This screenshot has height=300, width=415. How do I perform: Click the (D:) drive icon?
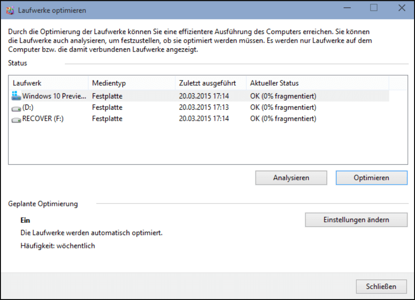tap(16, 108)
